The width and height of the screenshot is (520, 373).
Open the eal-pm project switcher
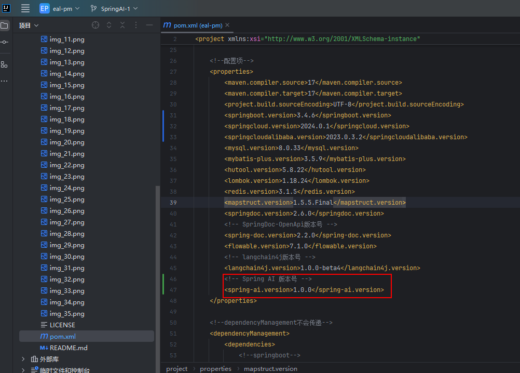coord(60,9)
